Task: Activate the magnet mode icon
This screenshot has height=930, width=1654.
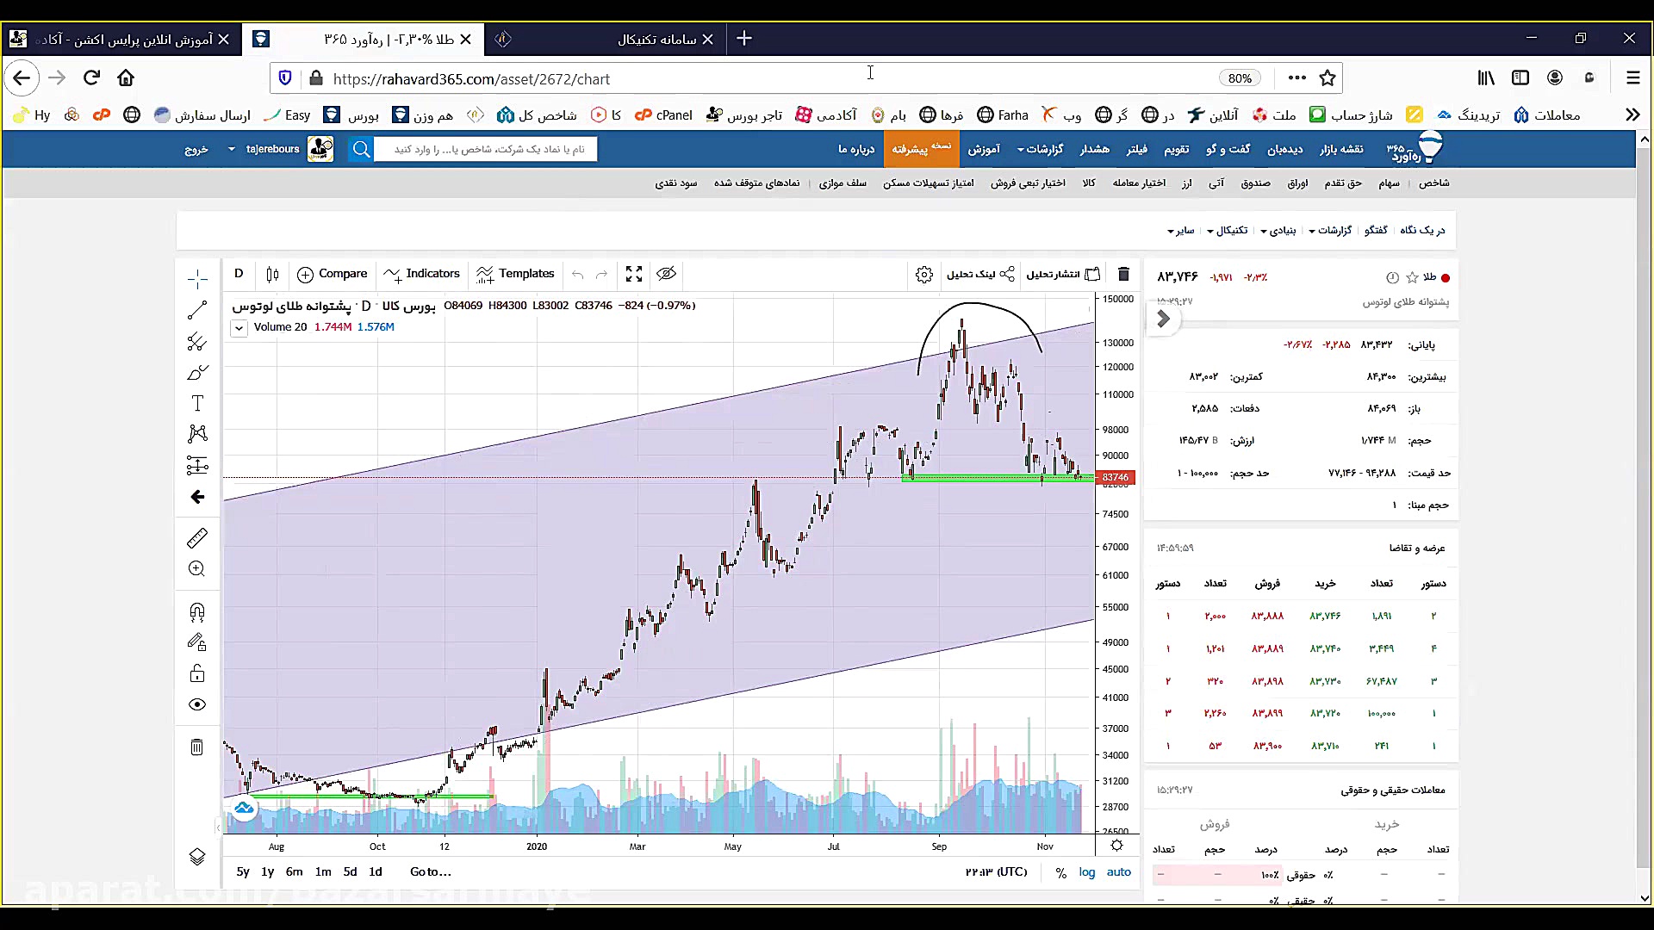Action: 197,611
